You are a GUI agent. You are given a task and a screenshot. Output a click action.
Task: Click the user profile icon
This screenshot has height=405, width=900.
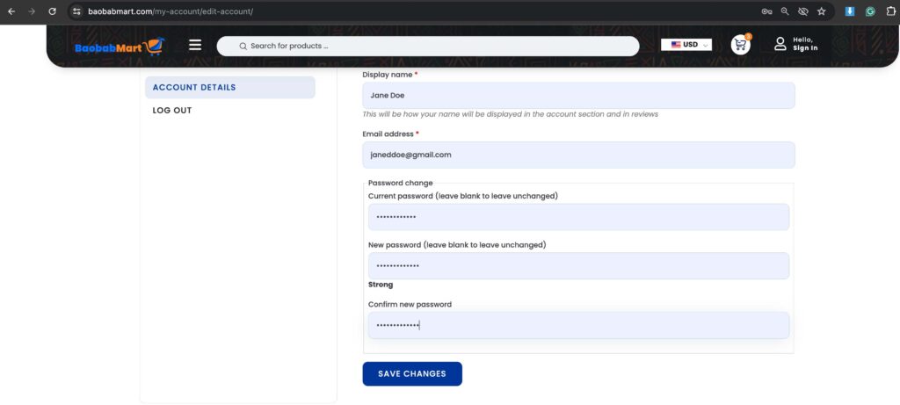pos(780,44)
